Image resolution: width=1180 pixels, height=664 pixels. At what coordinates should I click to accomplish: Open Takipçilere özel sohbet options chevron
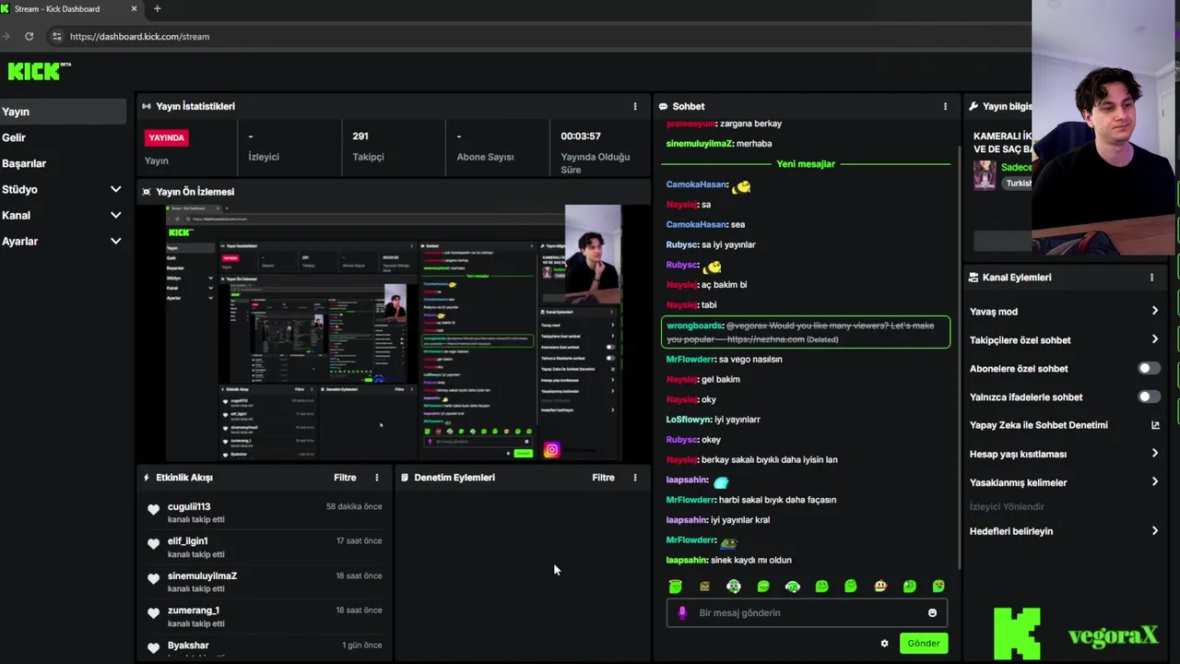[x=1155, y=339]
